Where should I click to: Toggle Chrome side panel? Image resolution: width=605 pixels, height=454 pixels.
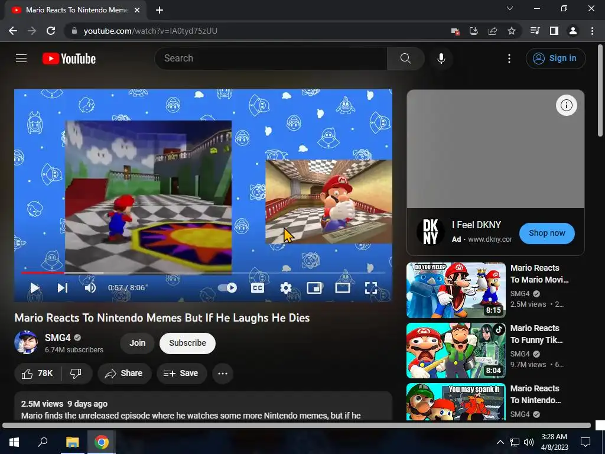click(x=554, y=31)
